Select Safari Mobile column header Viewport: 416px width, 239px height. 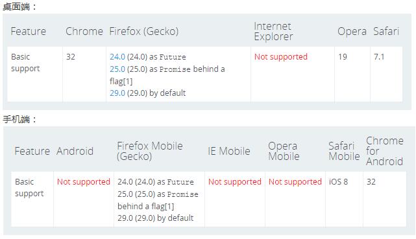pos(344,151)
